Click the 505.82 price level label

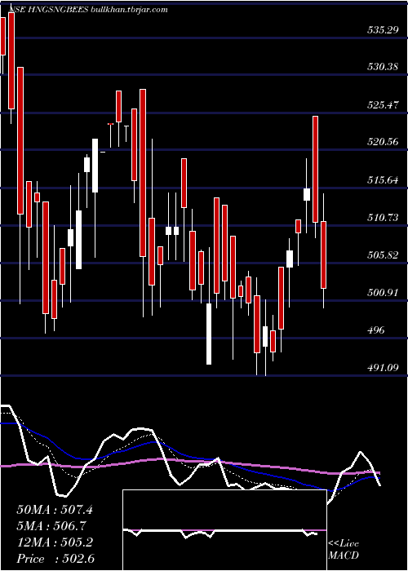point(382,255)
